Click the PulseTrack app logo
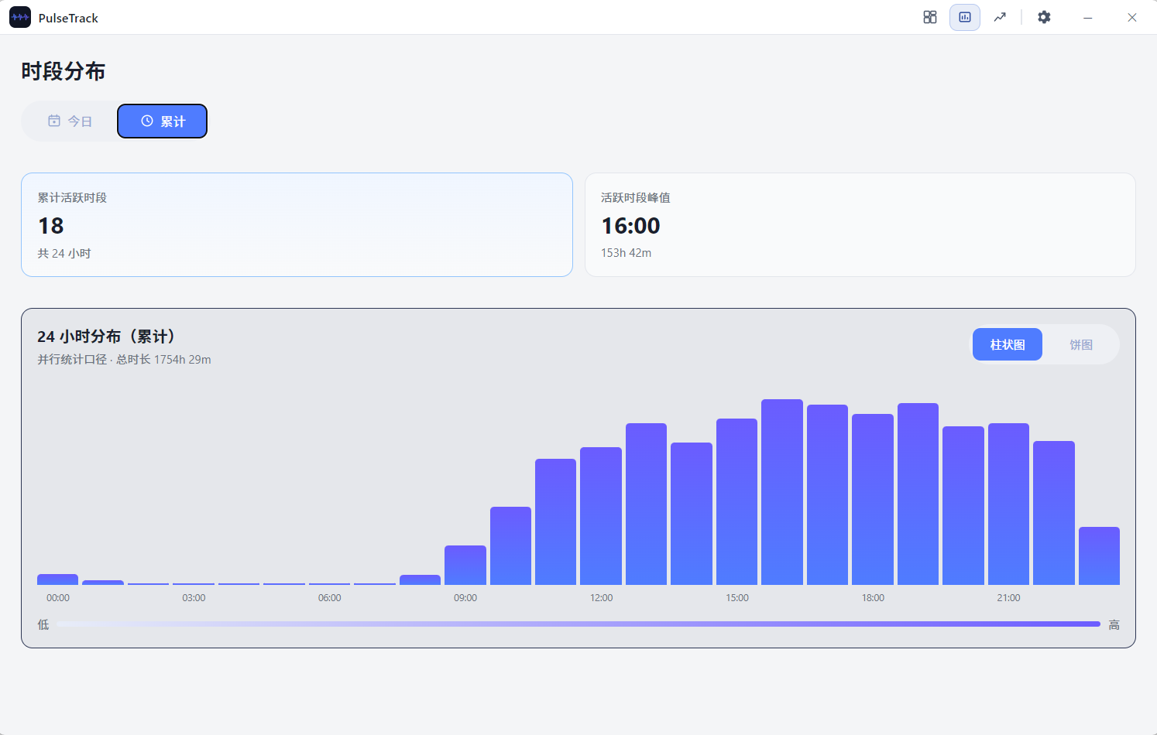 (20, 17)
